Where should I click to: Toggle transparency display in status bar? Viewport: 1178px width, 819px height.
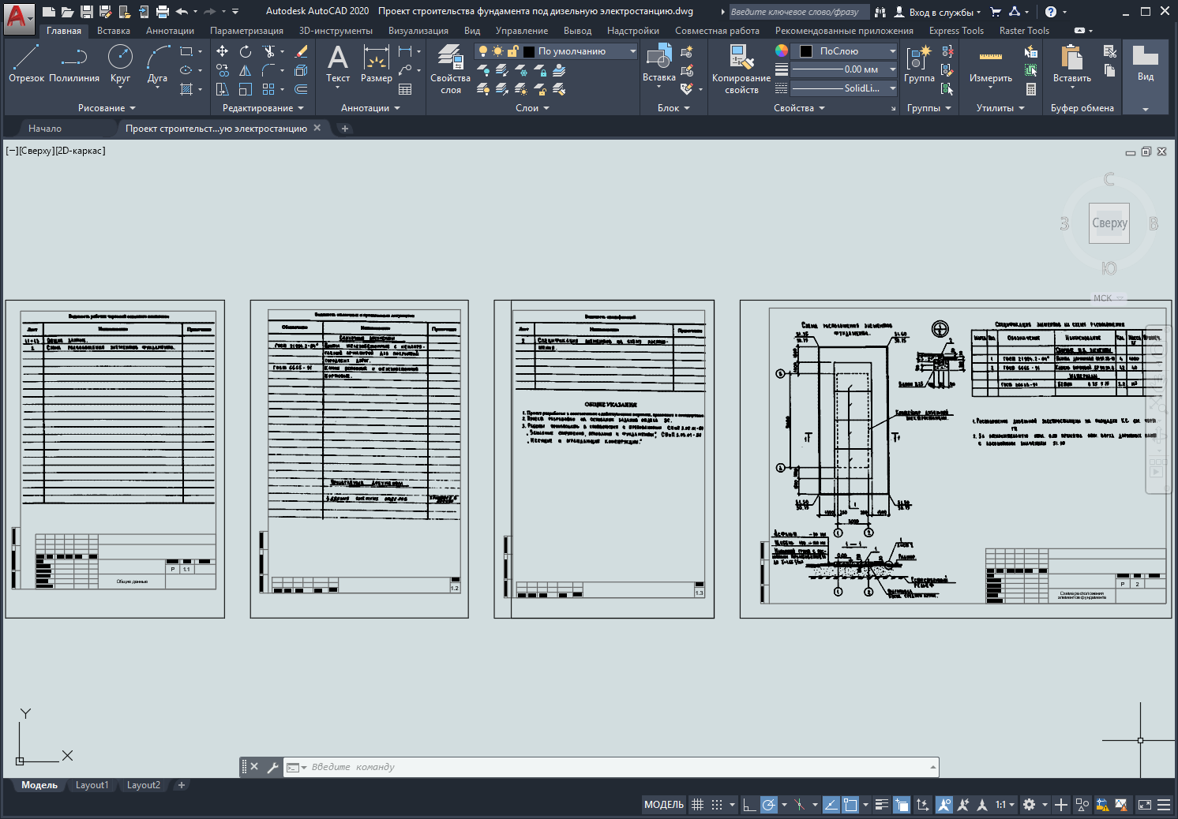point(902,805)
